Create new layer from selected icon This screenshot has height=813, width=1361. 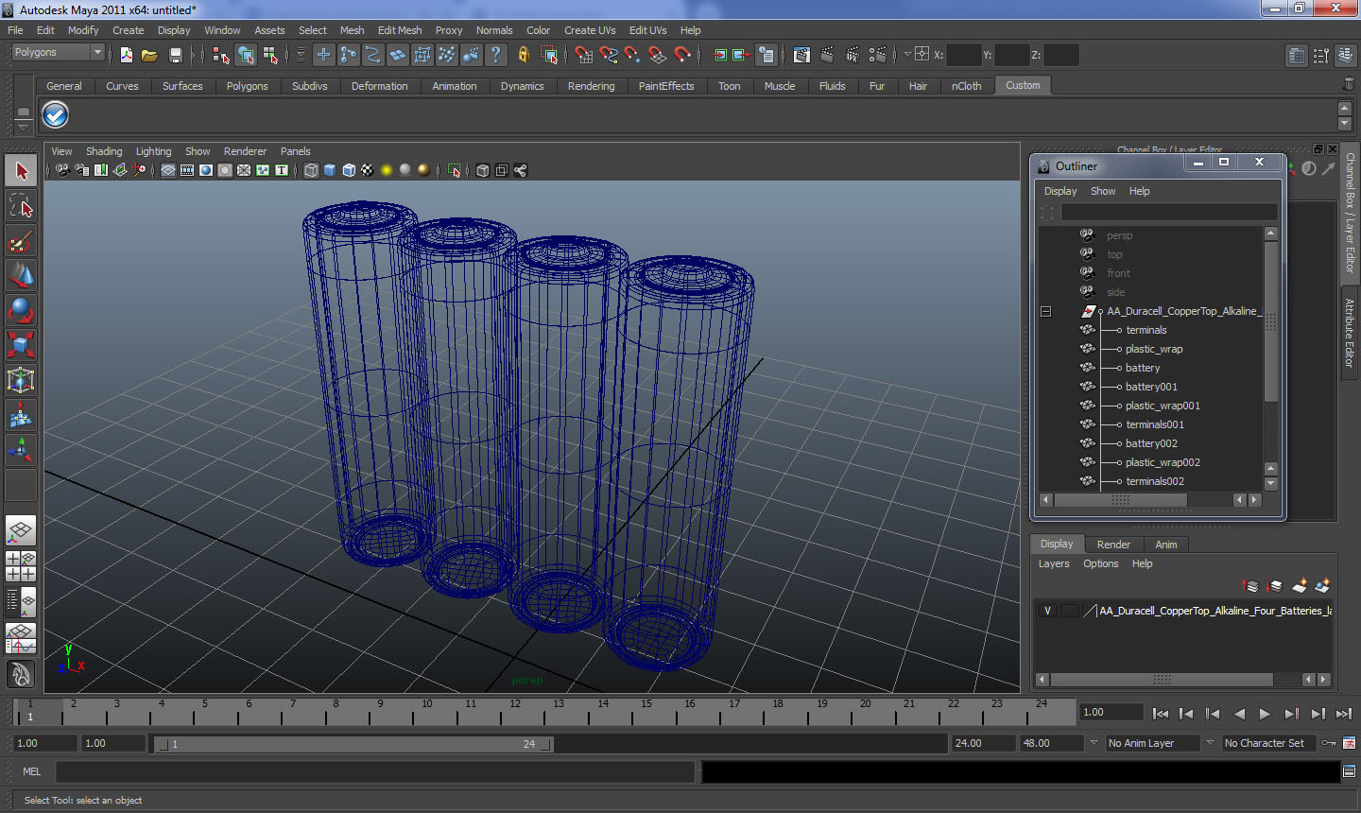(x=1322, y=586)
